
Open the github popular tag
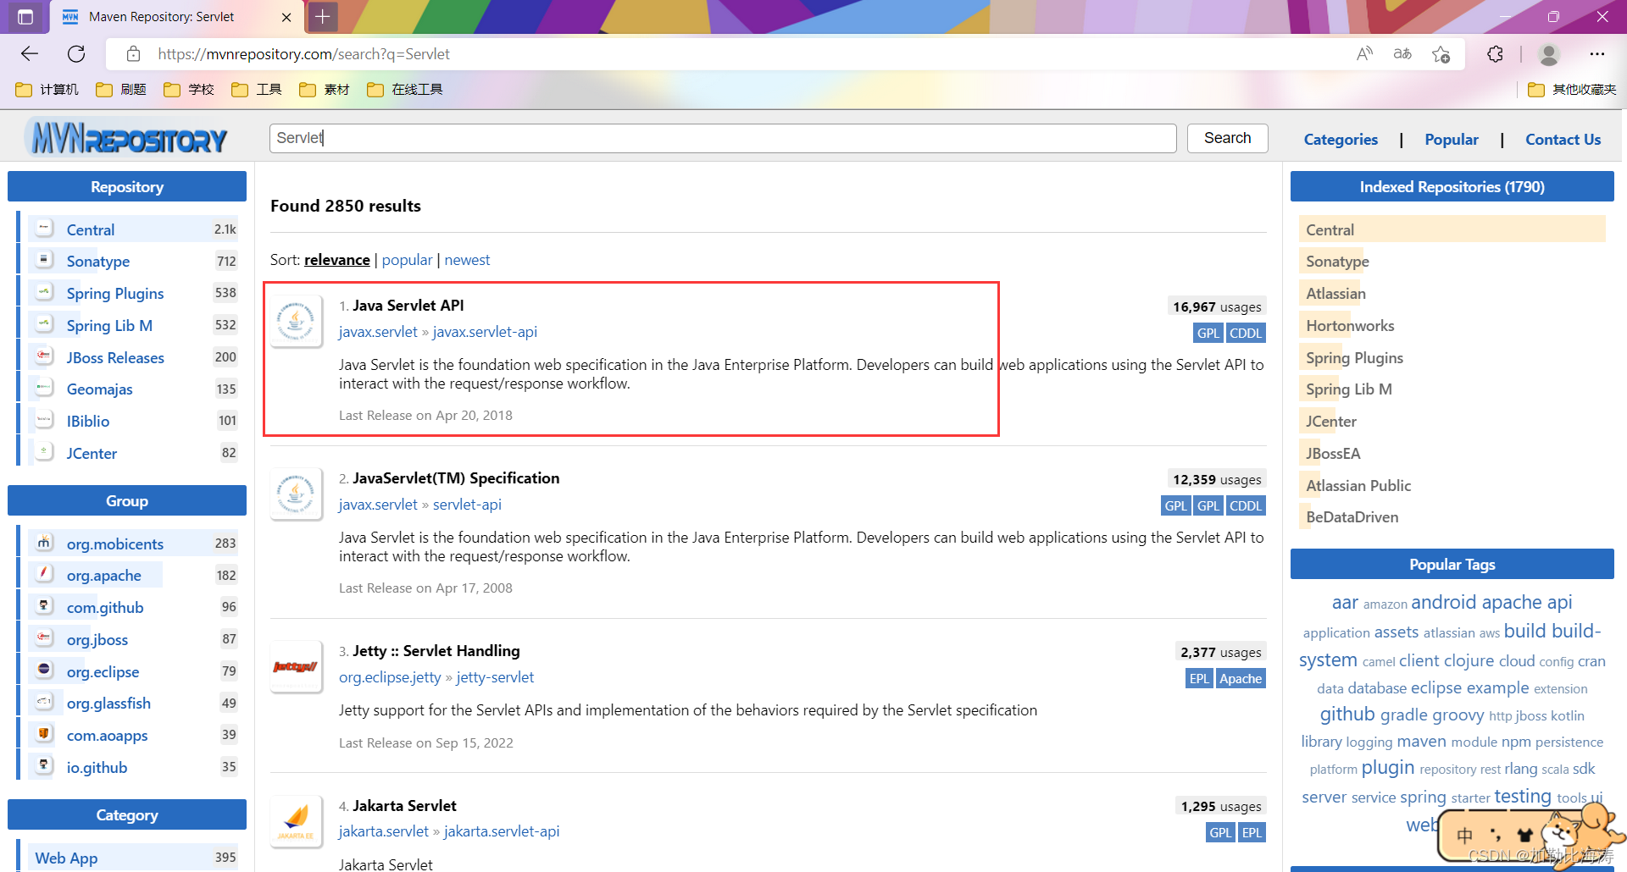click(x=1347, y=714)
